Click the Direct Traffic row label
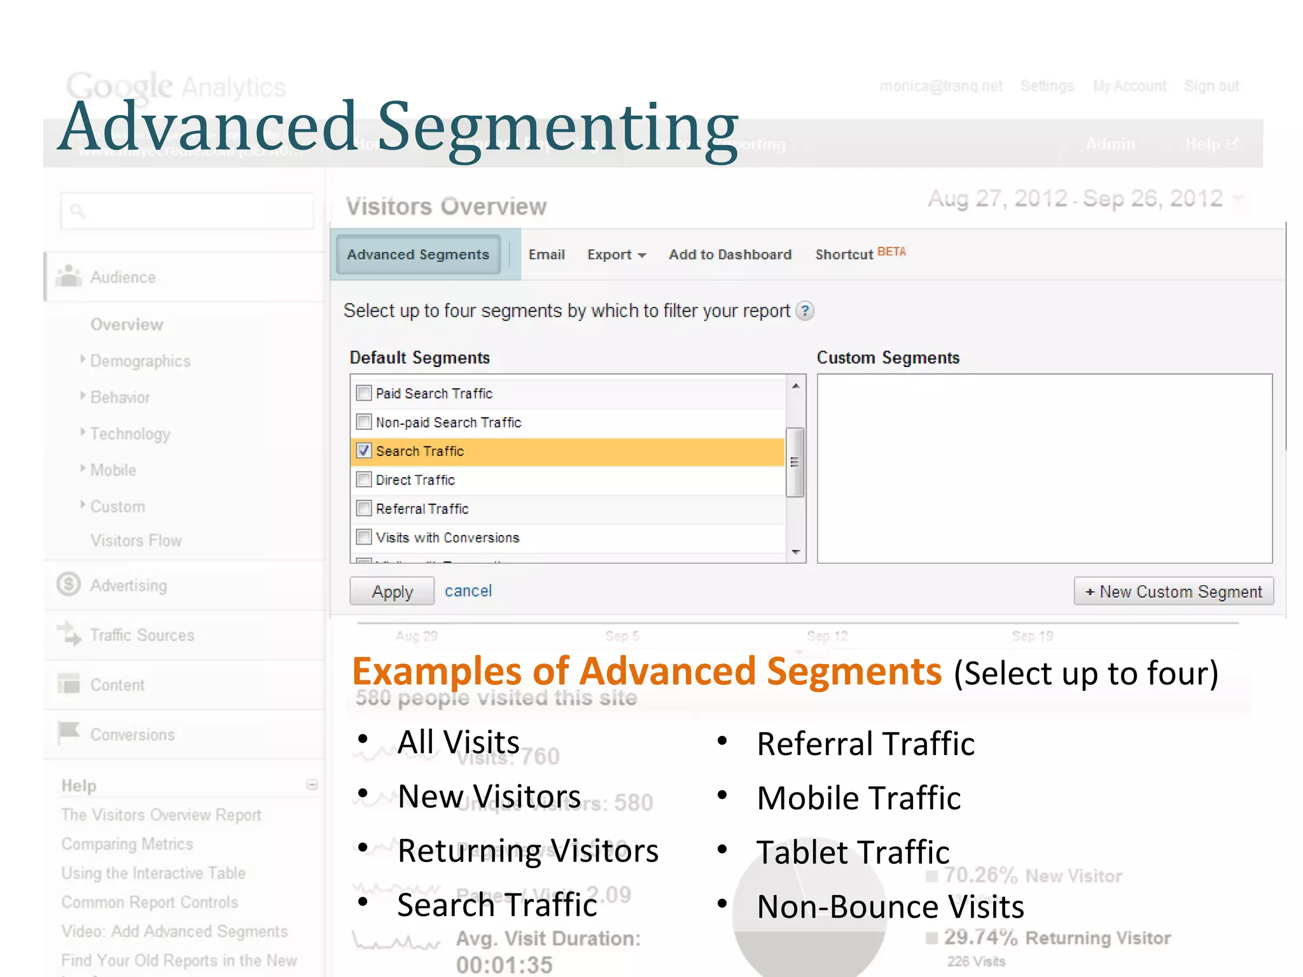Viewport: 1303px width, 977px height. 415,480
